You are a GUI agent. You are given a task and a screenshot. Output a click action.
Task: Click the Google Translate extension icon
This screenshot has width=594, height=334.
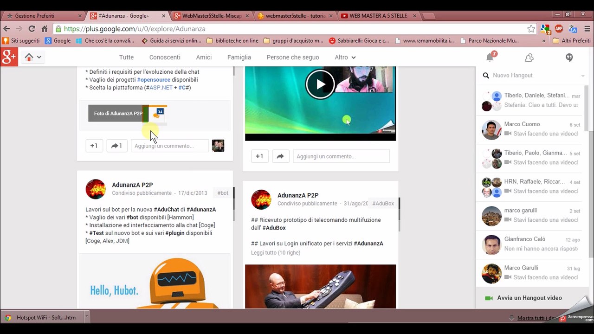(573, 29)
